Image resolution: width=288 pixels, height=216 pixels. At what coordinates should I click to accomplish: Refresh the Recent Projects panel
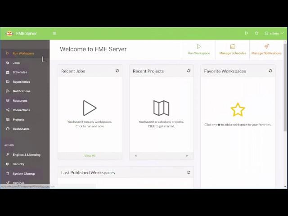pos(189,71)
